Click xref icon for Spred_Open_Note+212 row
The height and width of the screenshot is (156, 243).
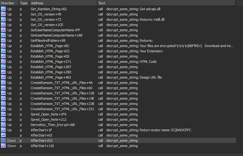coord(3,119)
